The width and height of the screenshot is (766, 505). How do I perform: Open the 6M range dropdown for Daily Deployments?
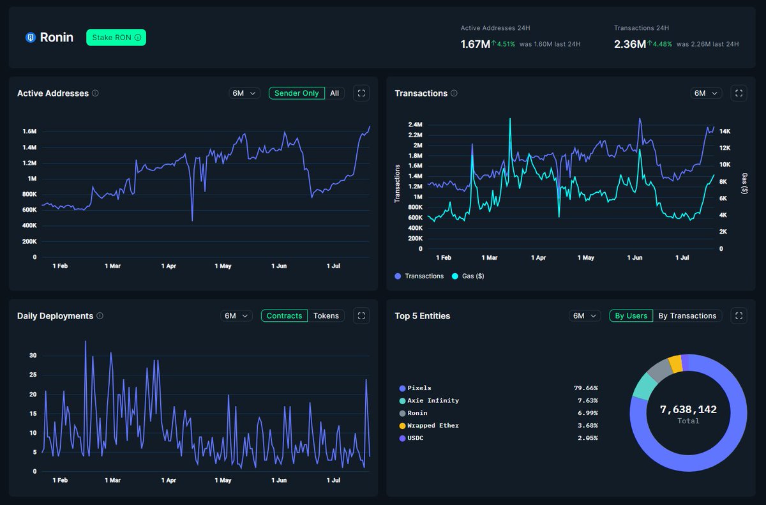237,316
